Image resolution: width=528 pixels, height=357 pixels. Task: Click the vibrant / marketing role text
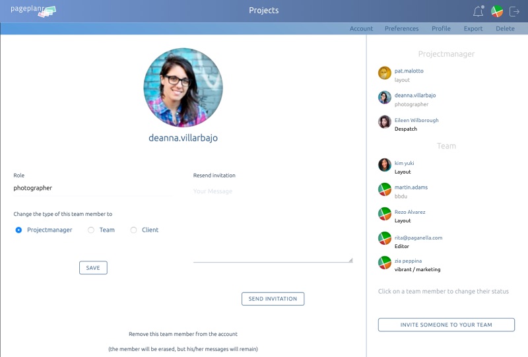pyautogui.click(x=417, y=269)
